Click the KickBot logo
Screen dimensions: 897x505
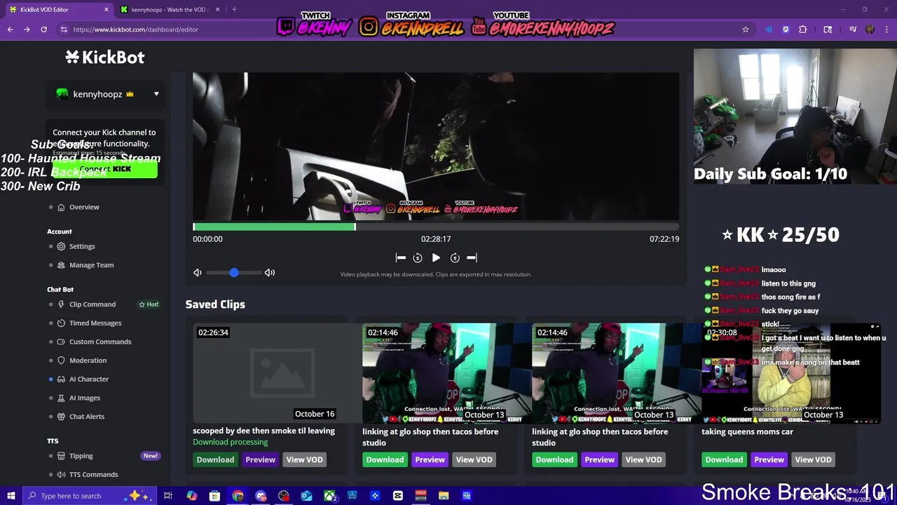(105, 57)
